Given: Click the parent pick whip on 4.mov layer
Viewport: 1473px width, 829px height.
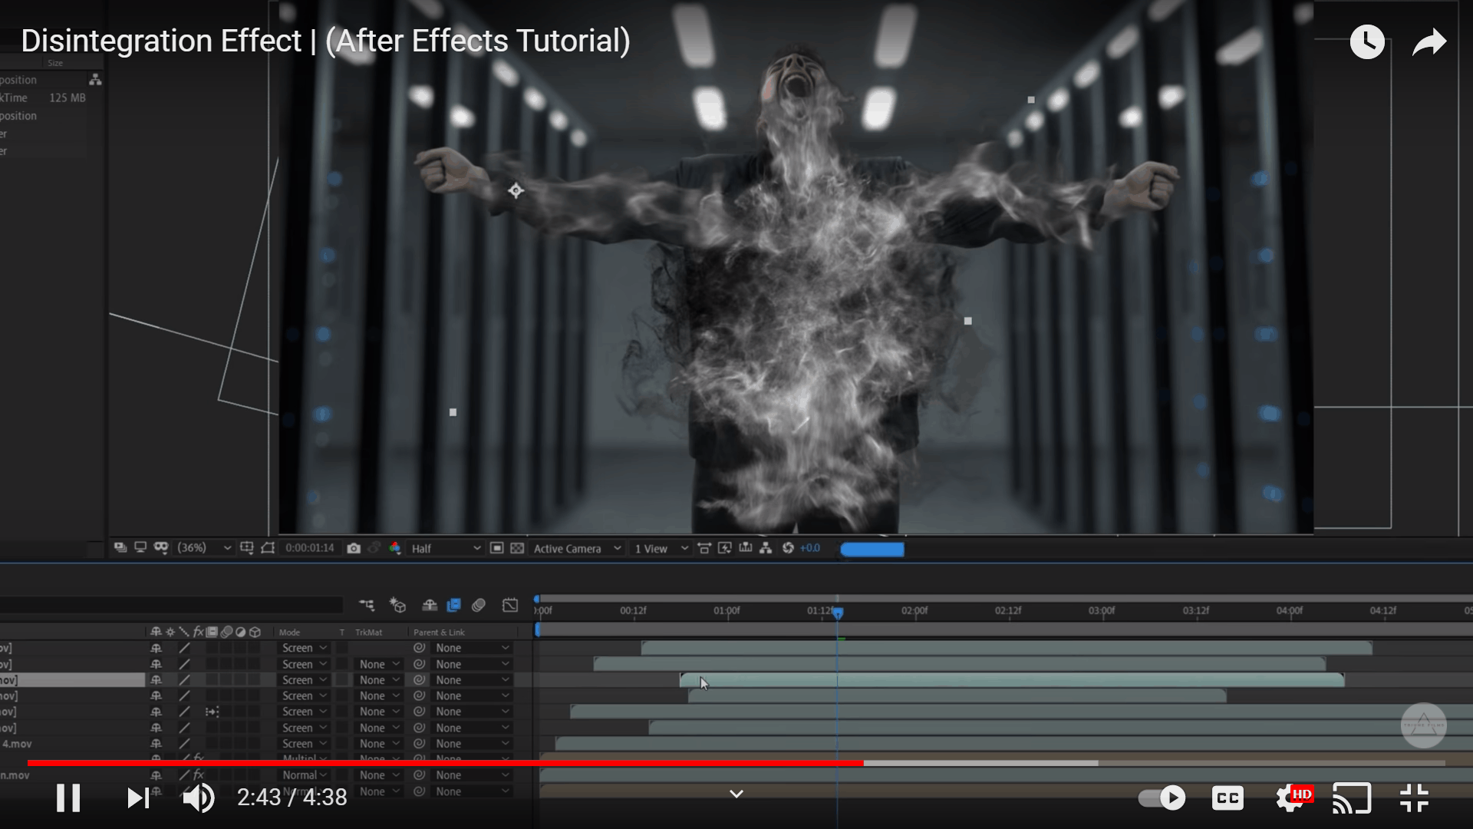Looking at the screenshot, I should (420, 744).
